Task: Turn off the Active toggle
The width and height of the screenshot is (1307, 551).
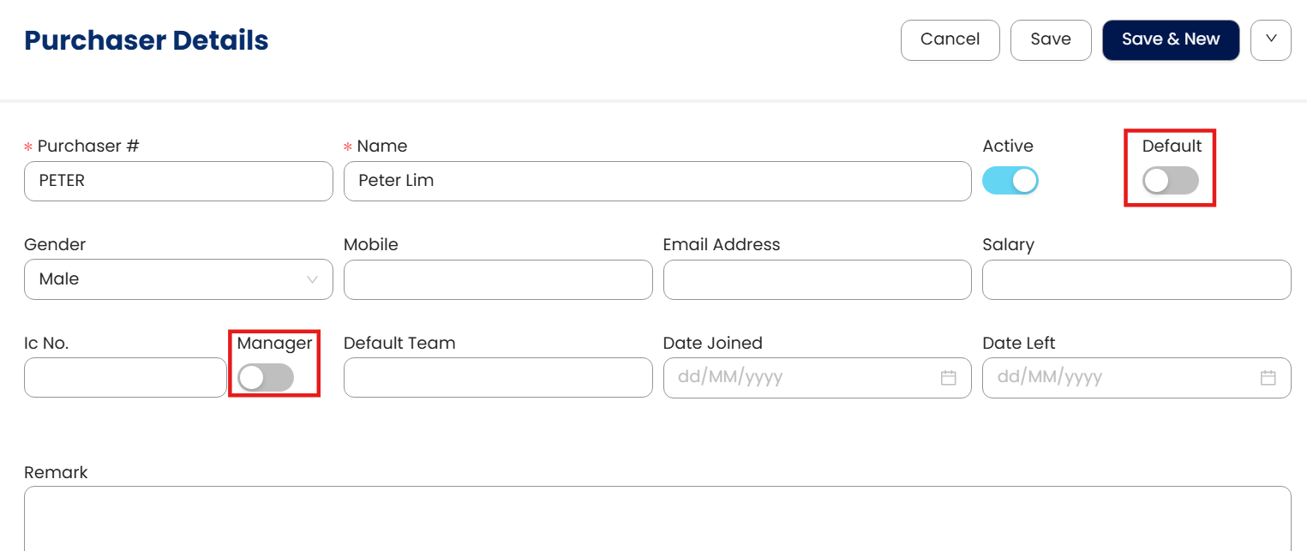Action: point(1010,181)
